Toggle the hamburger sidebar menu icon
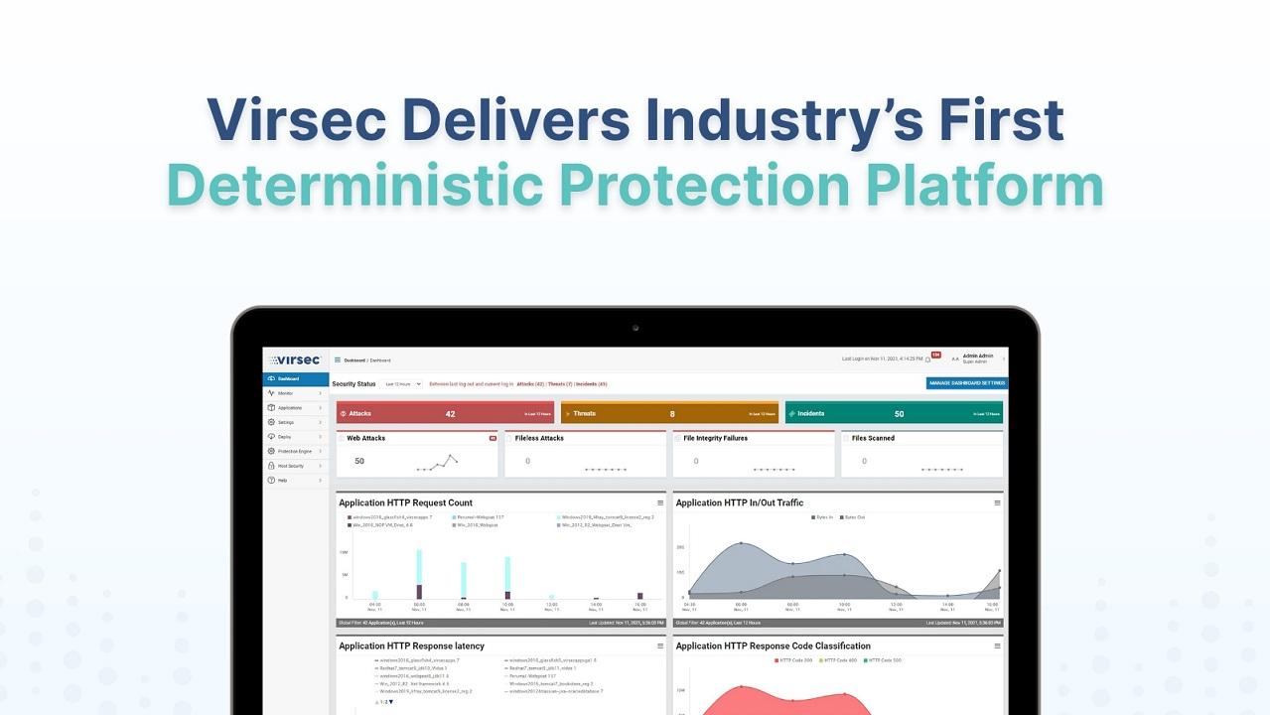The width and height of the screenshot is (1270, 715). 338,360
